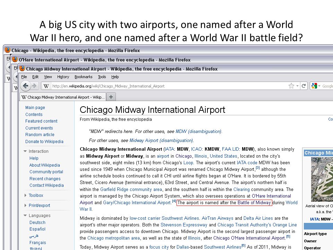
Task: Bookmark this page with the star icon
Action: coord(291,86)
